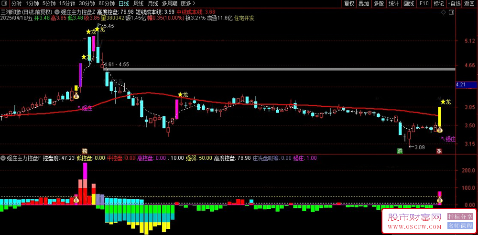Select the 30分钟 period
The width and height of the screenshot is (478, 235).
point(87,4)
